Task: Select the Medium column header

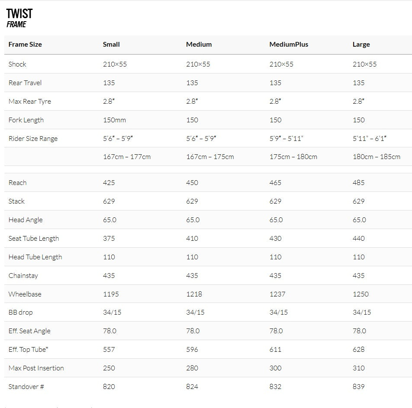Action: (x=199, y=45)
